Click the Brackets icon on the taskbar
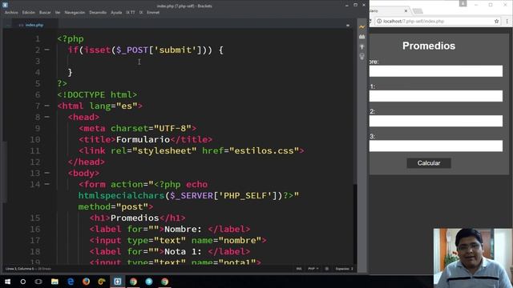The height and width of the screenshot is (288, 513). point(118,282)
